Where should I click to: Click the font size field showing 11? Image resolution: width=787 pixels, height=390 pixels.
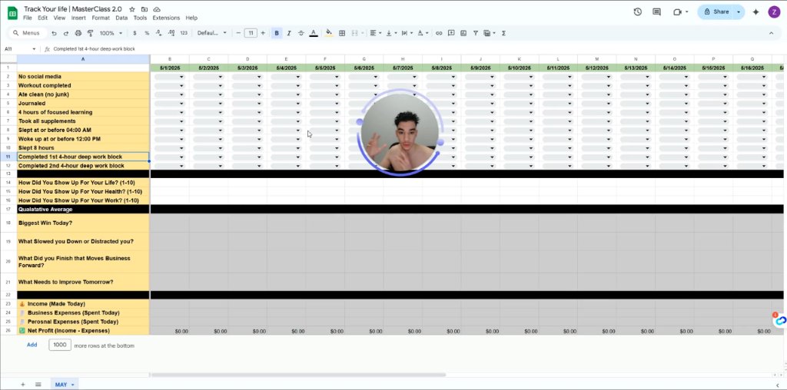pyautogui.click(x=251, y=33)
